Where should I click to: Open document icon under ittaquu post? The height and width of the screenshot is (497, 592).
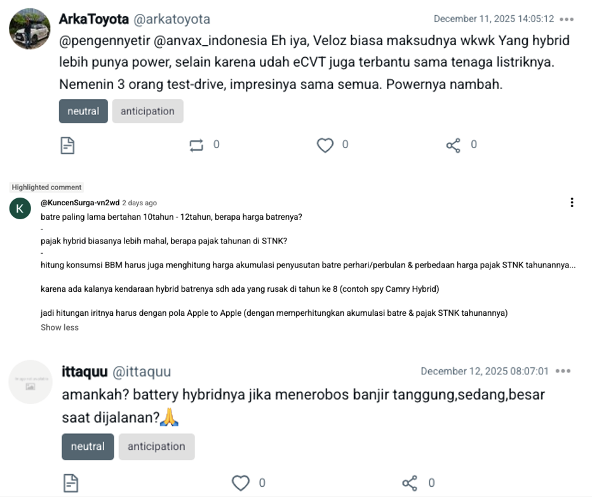tap(71, 483)
